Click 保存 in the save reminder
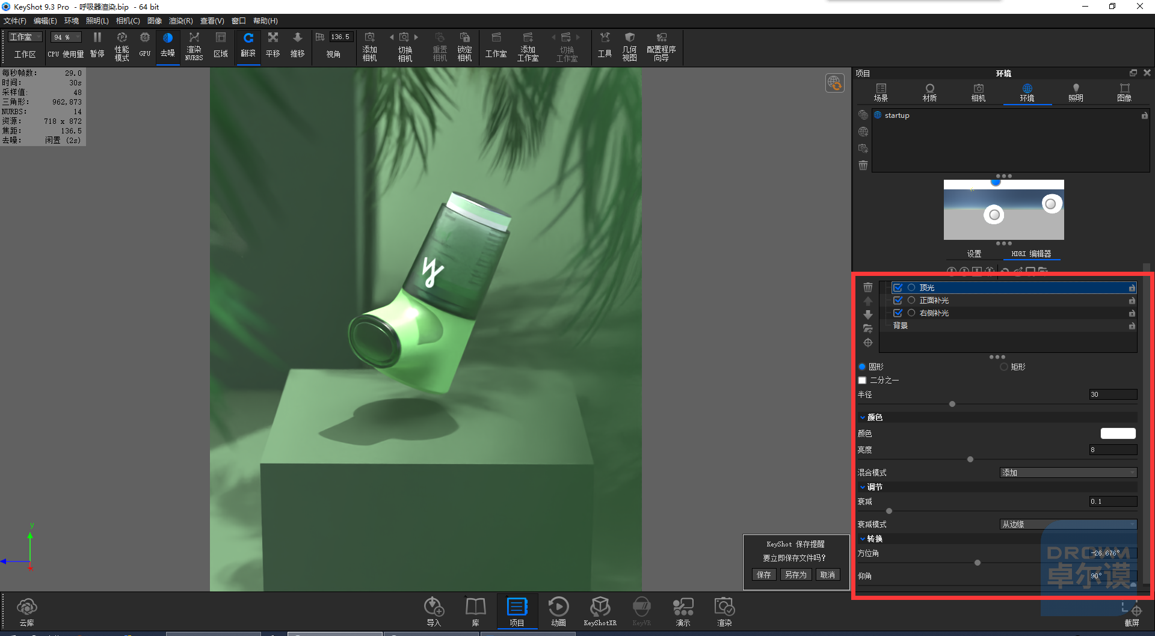Image resolution: width=1155 pixels, height=636 pixels. click(x=764, y=575)
